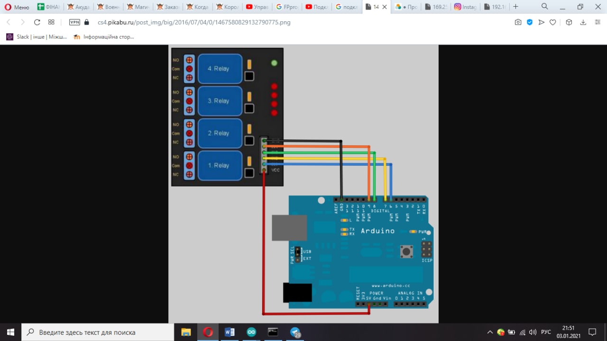This screenshot has width=607, height=341.
Task: Close the active image tab
Action: tap(385, 7)
